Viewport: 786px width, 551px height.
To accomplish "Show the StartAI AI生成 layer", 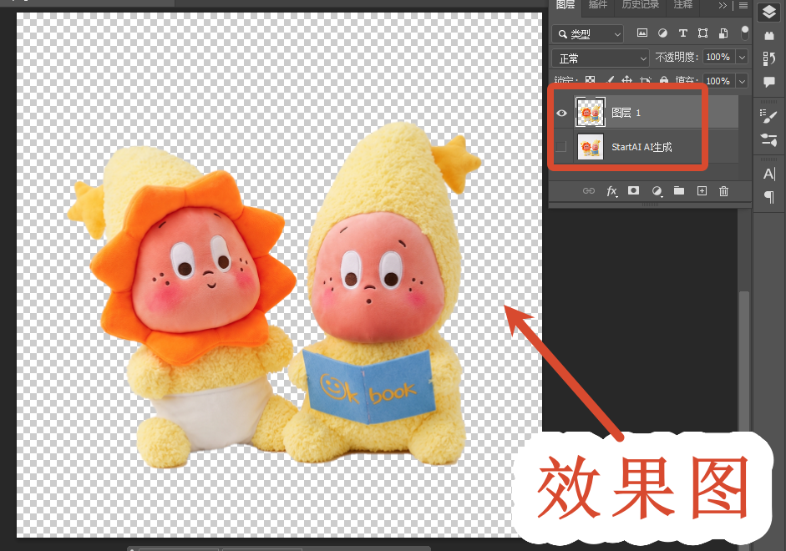I will tap(561, 146).
